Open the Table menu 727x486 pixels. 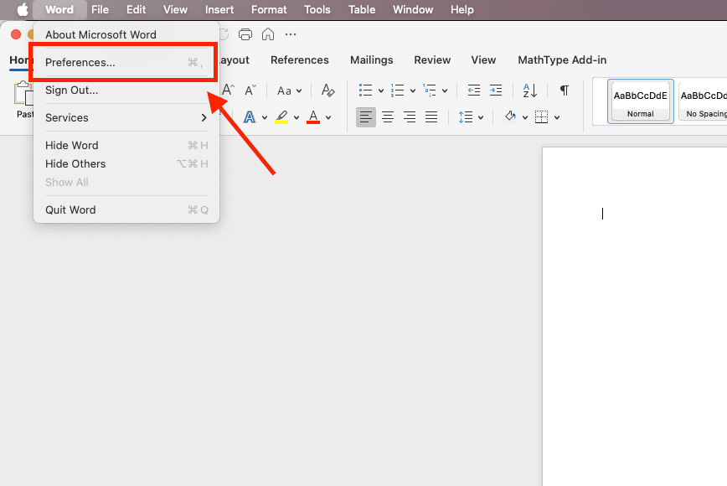click(x=362, y=9)
